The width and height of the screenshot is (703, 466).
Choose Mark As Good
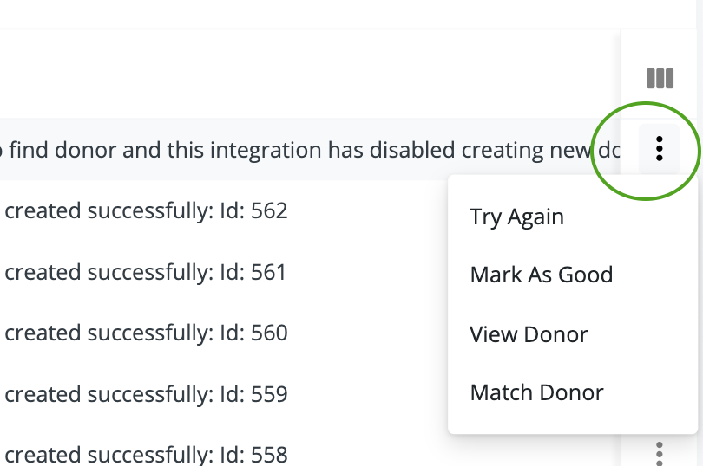tap(541, 275)
